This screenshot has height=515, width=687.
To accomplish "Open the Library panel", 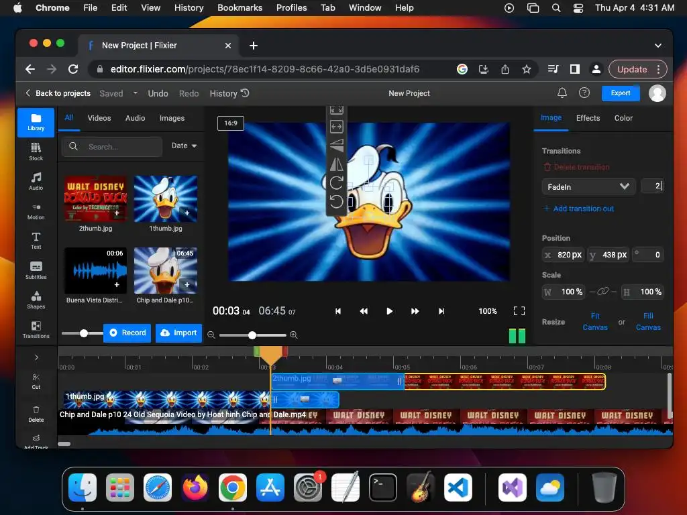I will (x=36, y=122).
